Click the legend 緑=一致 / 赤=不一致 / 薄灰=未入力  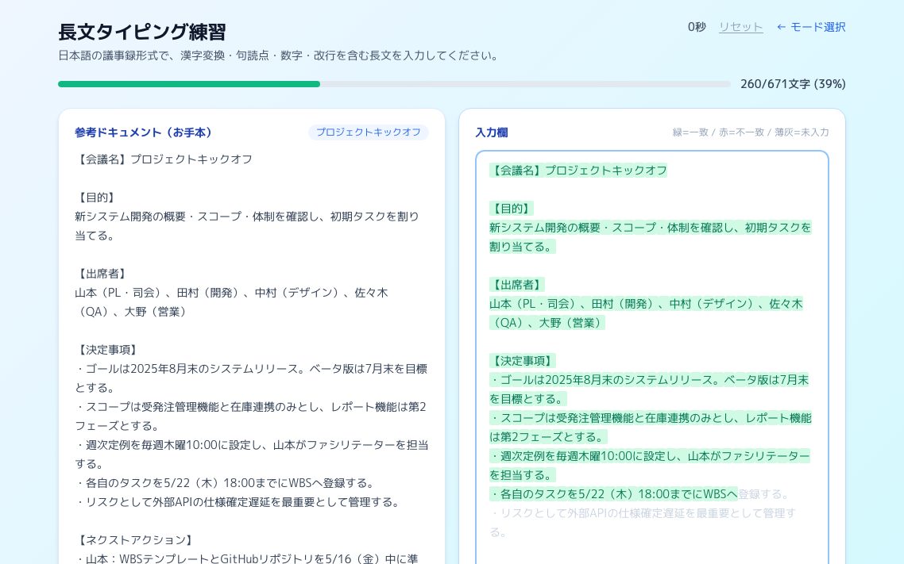coord(751,132)
